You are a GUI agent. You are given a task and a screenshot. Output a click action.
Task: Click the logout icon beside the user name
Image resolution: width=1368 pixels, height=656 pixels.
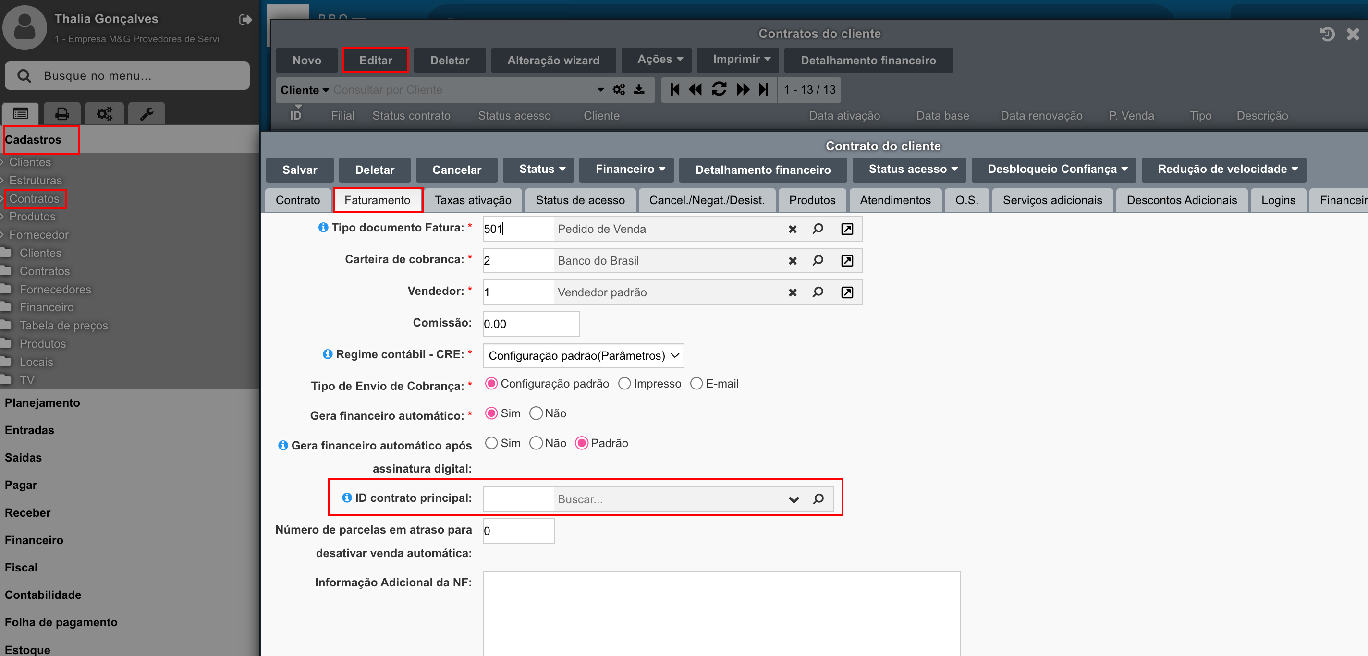245,20
